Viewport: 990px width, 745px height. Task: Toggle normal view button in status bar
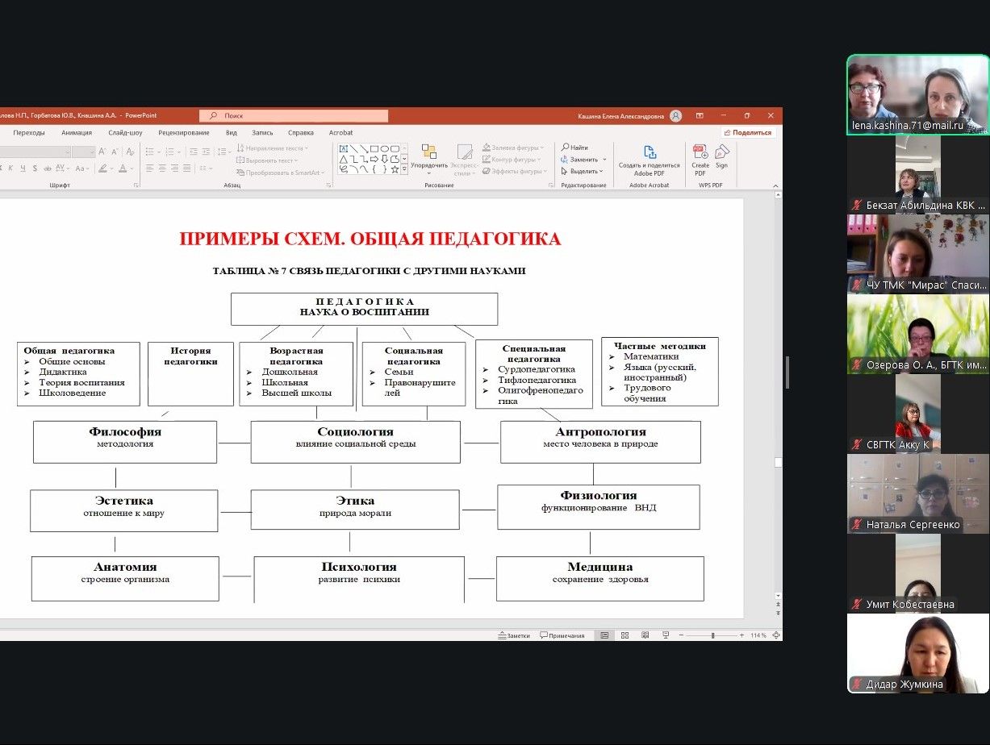[604, 635]
